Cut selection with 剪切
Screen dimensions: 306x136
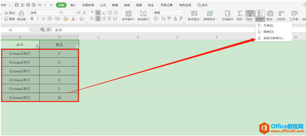point(10,13)
